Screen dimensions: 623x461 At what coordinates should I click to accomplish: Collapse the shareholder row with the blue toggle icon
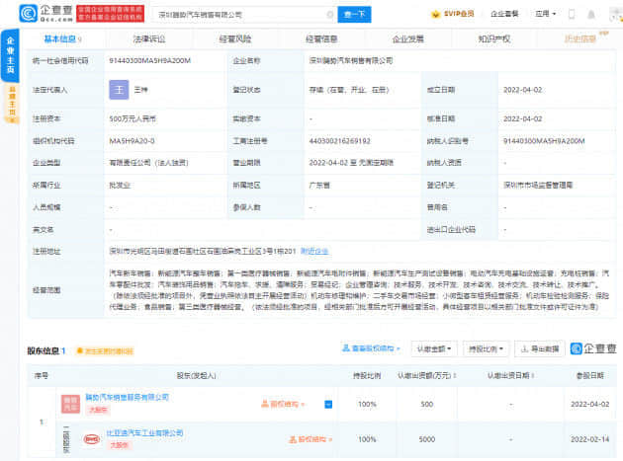[x=328, y=405]
